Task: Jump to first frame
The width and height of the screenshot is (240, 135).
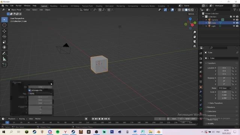Action: click(93, 119)
